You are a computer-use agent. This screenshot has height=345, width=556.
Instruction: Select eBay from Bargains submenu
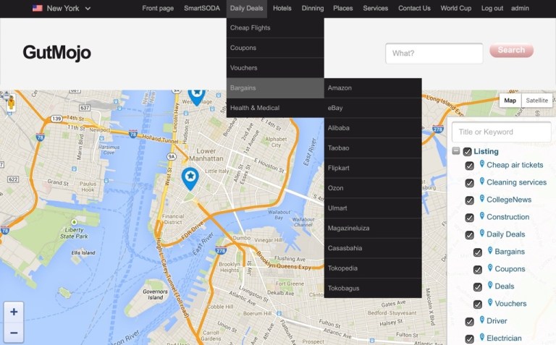pos(336,108)
